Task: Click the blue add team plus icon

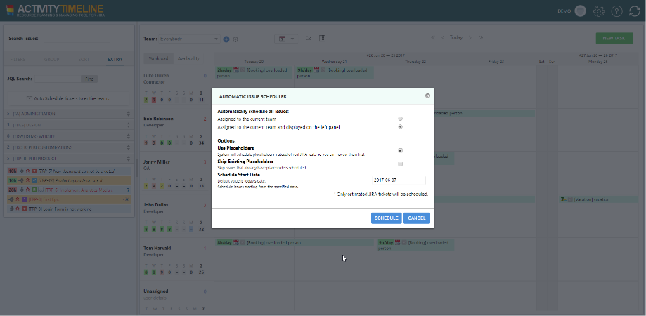Action: click(226, 39)
